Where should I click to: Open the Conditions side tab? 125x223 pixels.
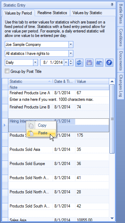click(121, 38)
